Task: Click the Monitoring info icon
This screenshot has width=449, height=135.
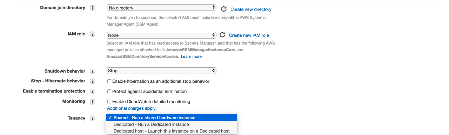Action: (93, 102)
